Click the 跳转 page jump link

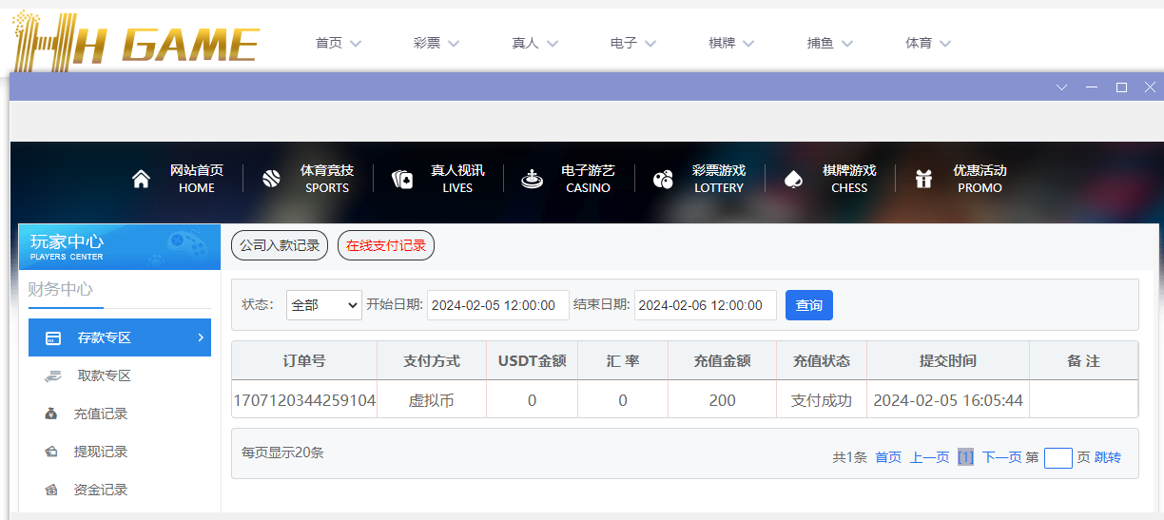pyautogui.click(x=1108, y=457)
